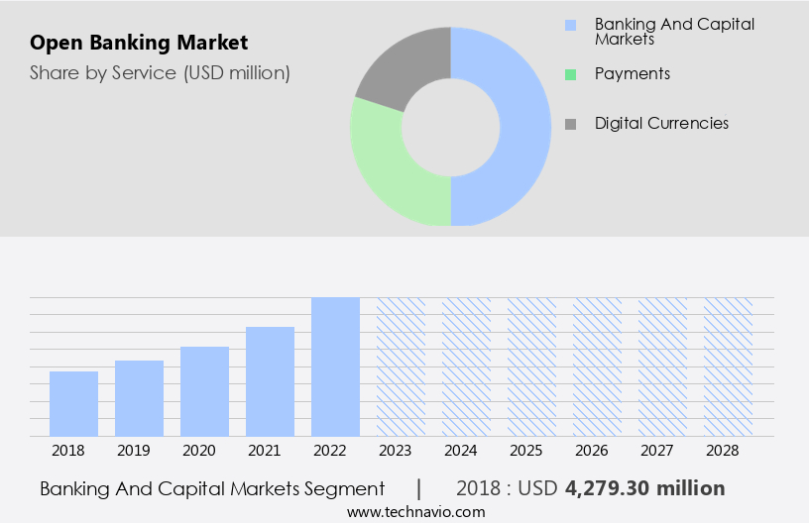The width and height of the screenshot is (809, 523).
Task: Click the 2018 axis label
Action: pos(68,451)
